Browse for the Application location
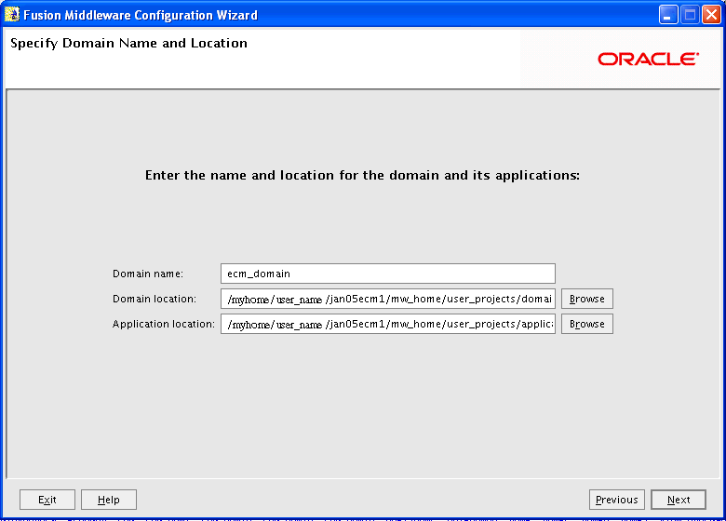 coord(587,324)
